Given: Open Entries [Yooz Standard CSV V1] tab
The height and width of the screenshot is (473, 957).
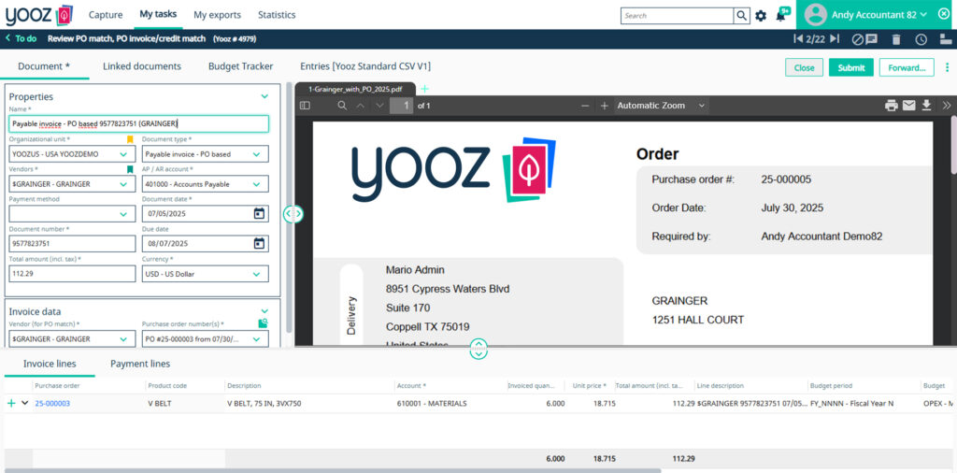Looking at the screenshot, I should (x=365, y=66).
